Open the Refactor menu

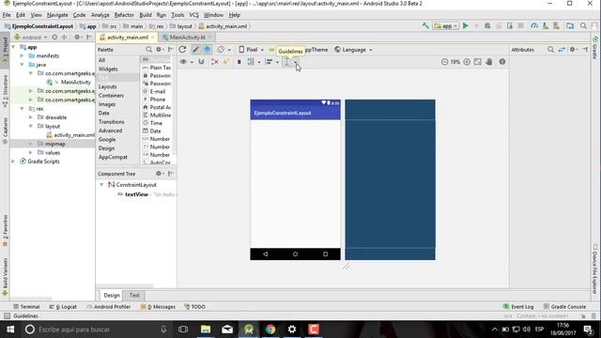(x=124, y=15)
